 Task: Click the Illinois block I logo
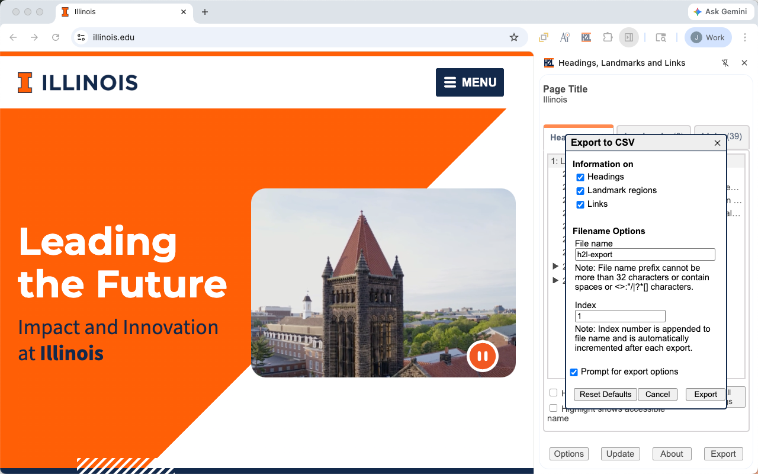pos(25,83)
